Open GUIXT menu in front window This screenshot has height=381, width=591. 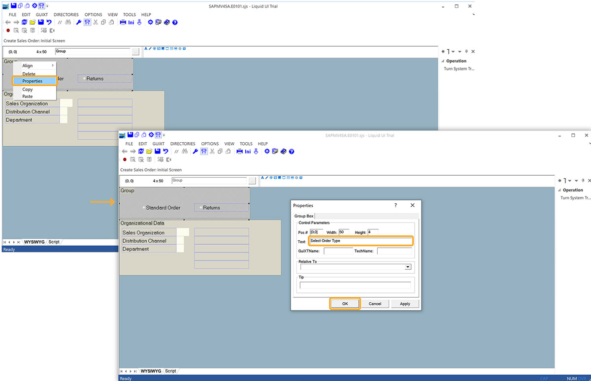(x=159, y=144)
